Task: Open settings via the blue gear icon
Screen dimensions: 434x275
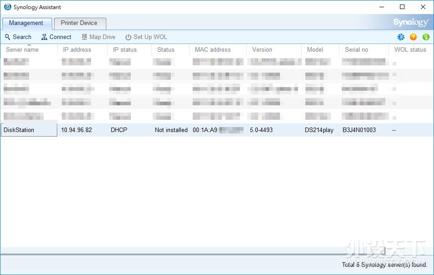Action: tap(400, 37)
